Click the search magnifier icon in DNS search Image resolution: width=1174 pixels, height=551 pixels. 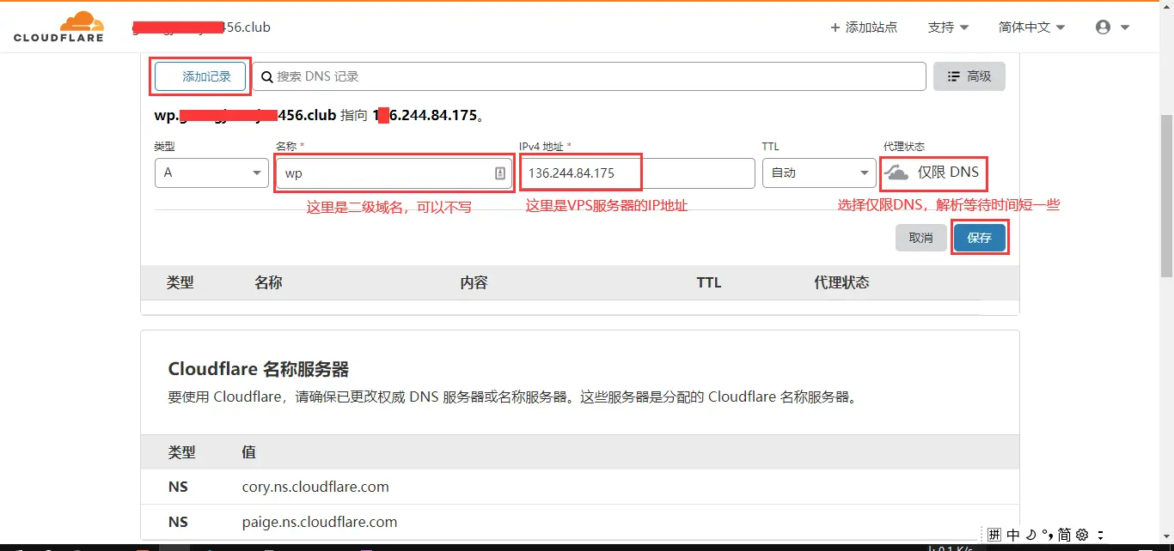tap(267, 76)
